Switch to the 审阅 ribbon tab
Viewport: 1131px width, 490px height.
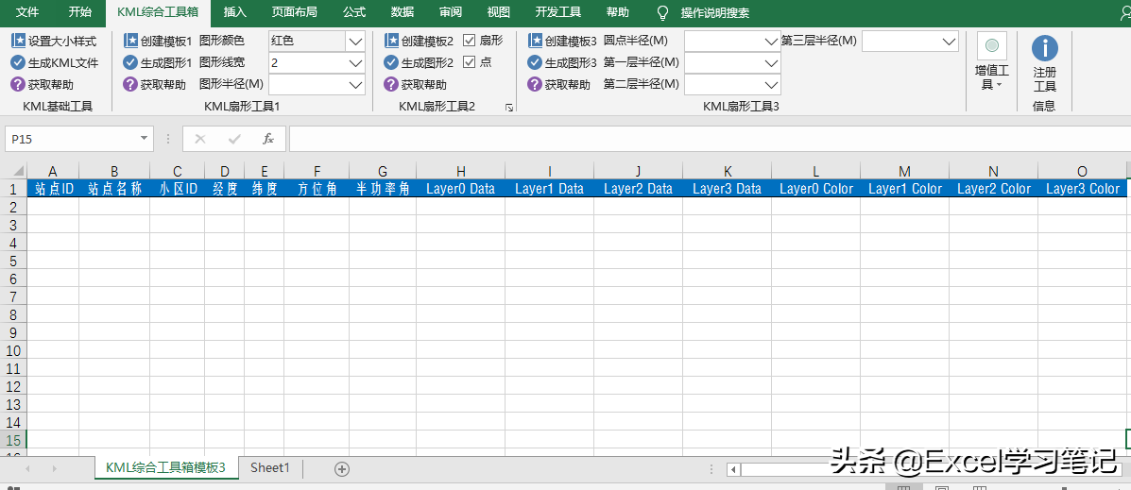click(x=451, y=12)
